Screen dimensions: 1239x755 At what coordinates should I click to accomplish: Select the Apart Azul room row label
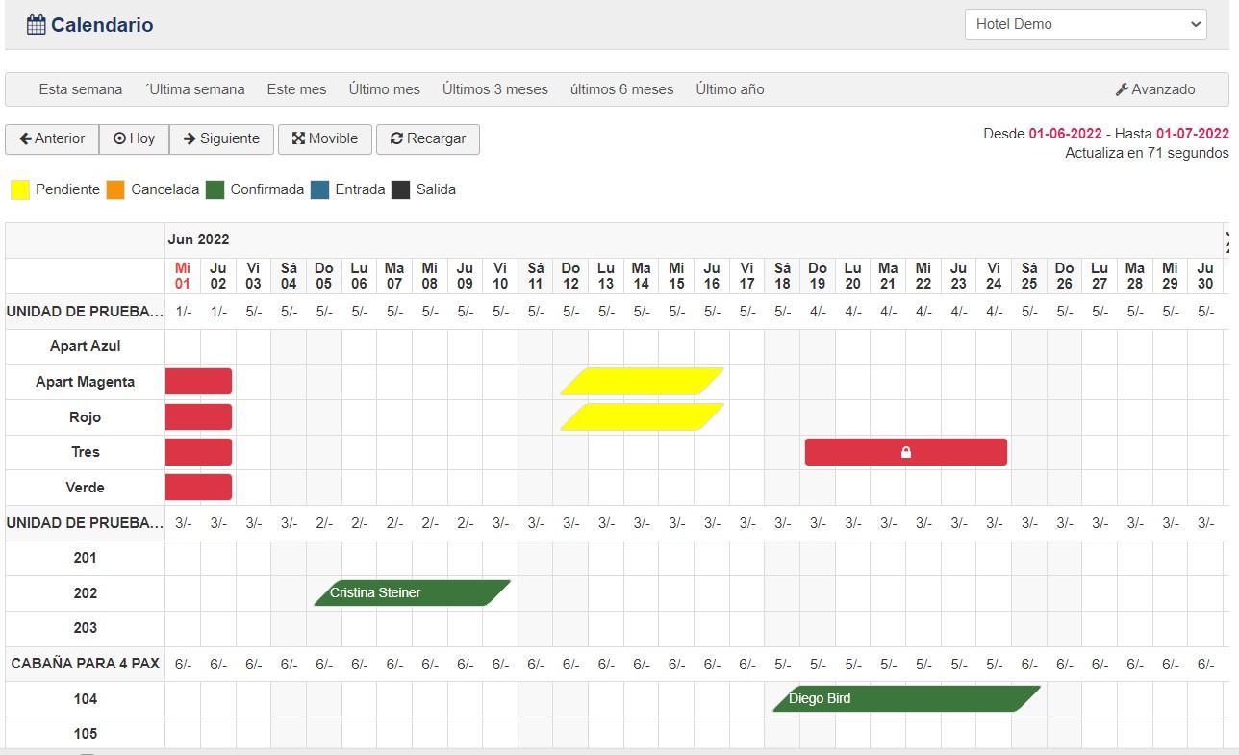pos(85,346)
